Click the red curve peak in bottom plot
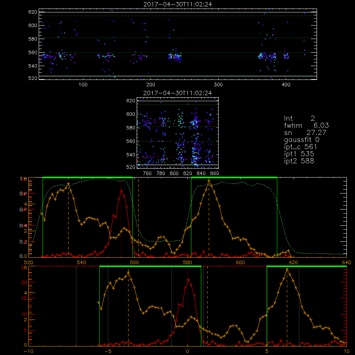Viewport: 355px width, 355px height. coord(189,280)
